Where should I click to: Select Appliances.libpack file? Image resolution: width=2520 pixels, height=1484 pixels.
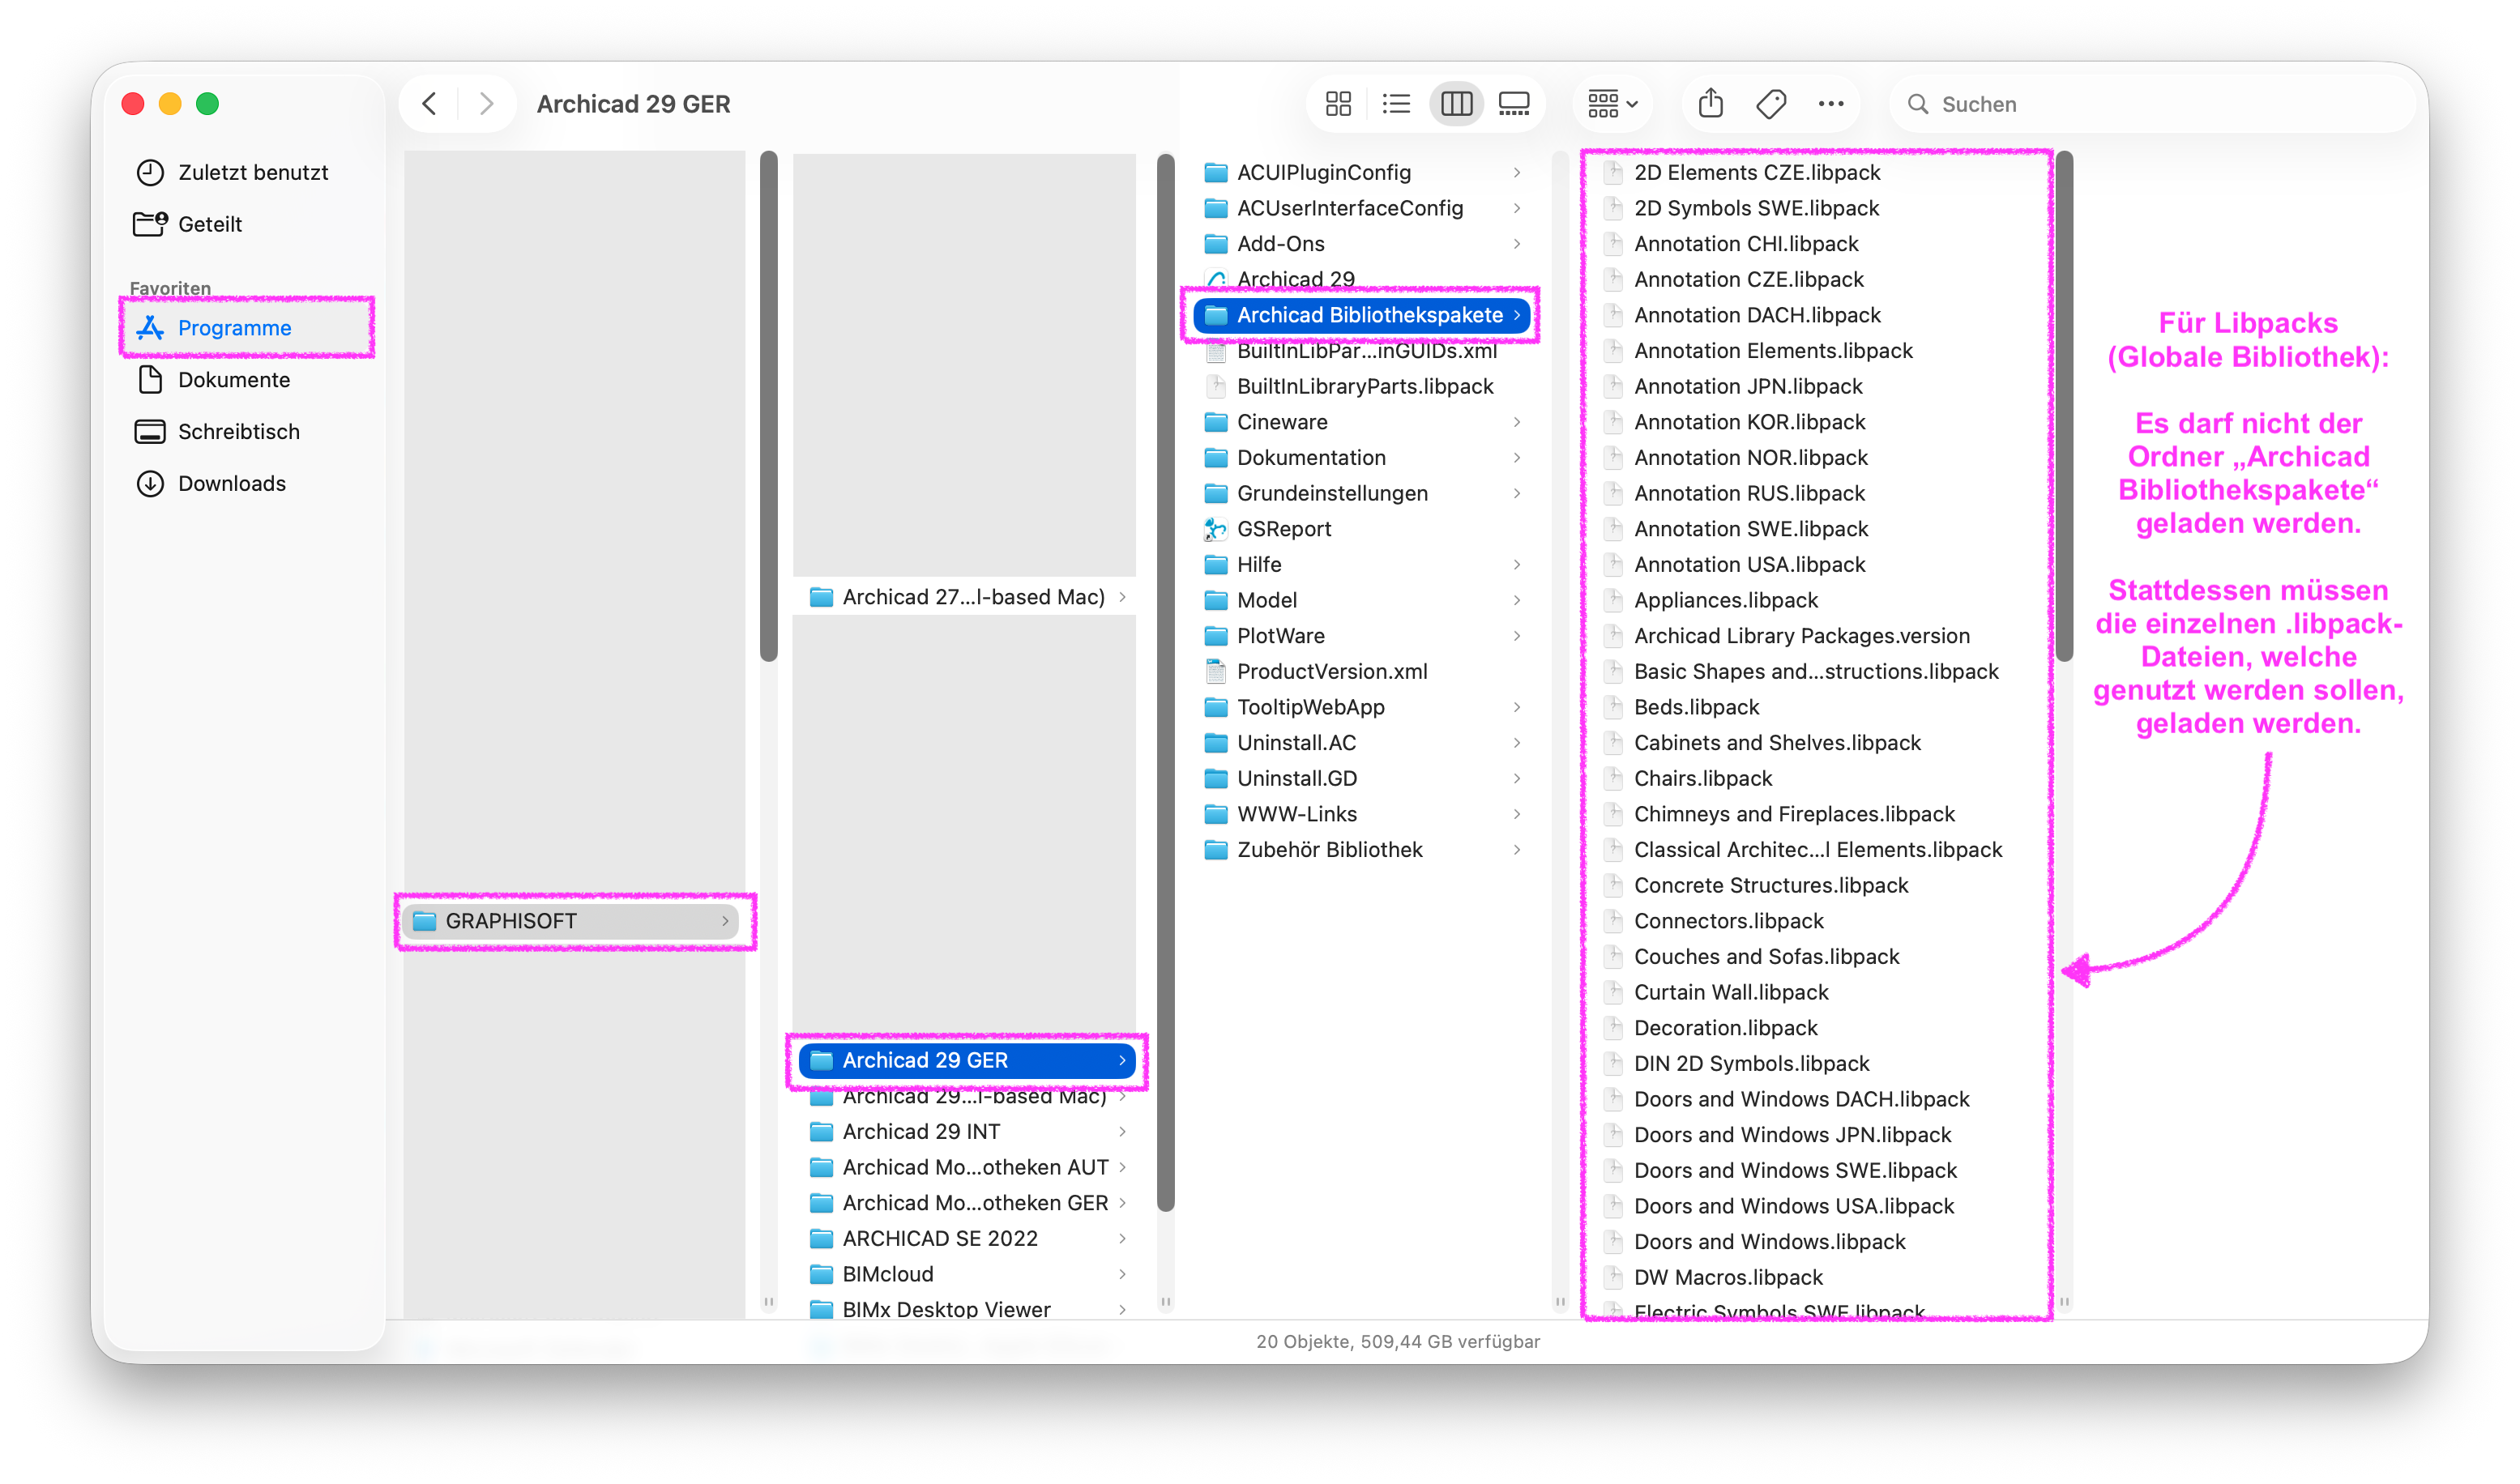click(x=1816, y=600)
